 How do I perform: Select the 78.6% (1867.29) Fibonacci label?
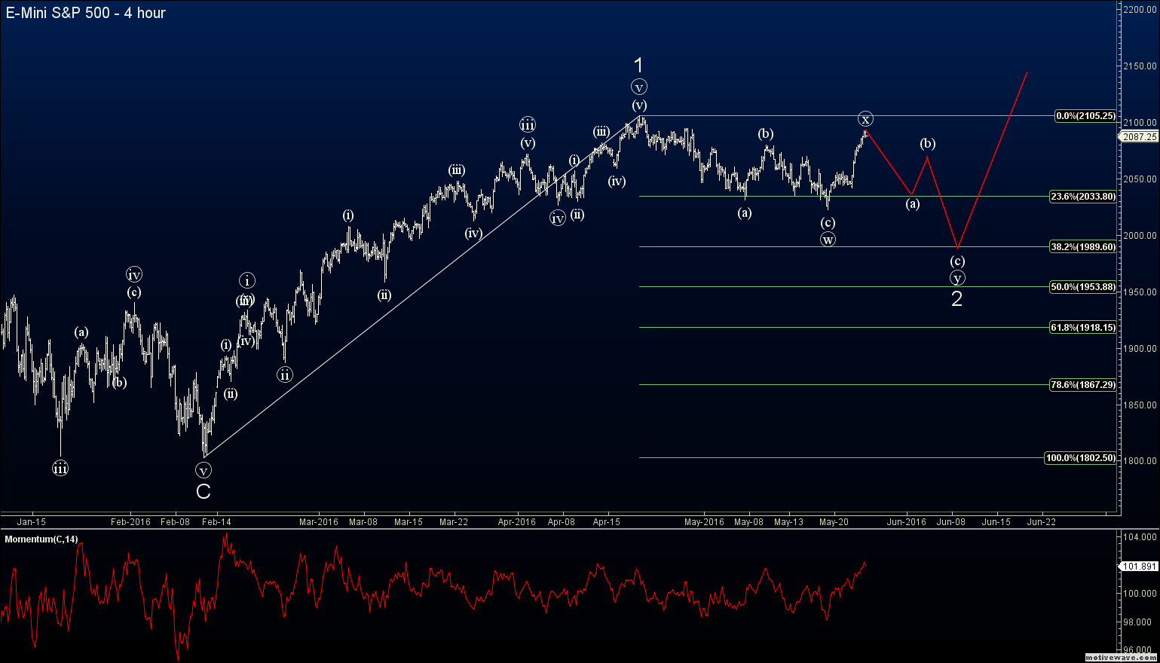[1083, 384]
